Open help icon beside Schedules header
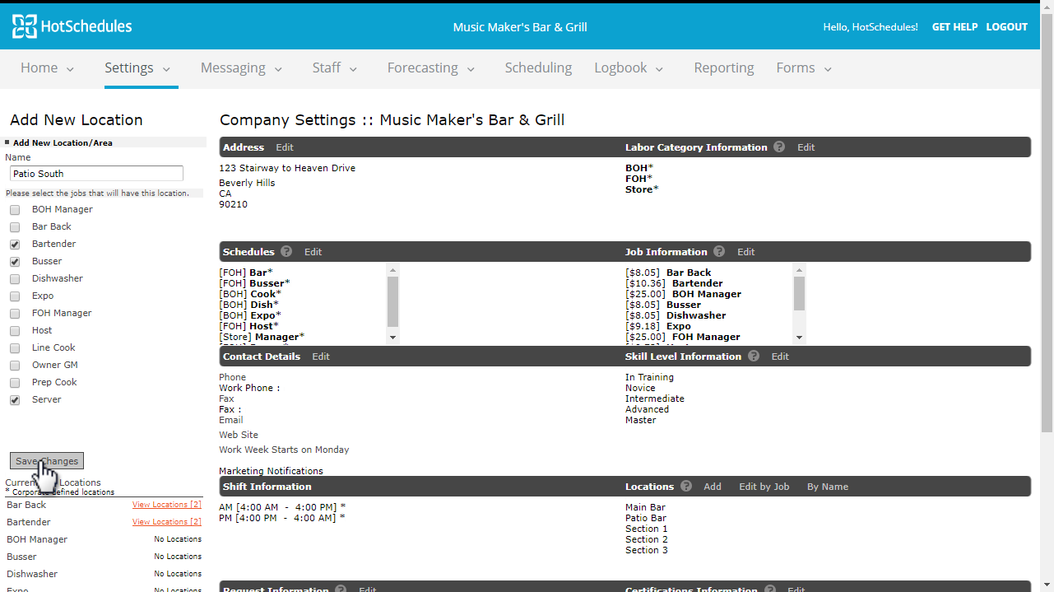This screenshot has height=592, width=1054. 286,252
